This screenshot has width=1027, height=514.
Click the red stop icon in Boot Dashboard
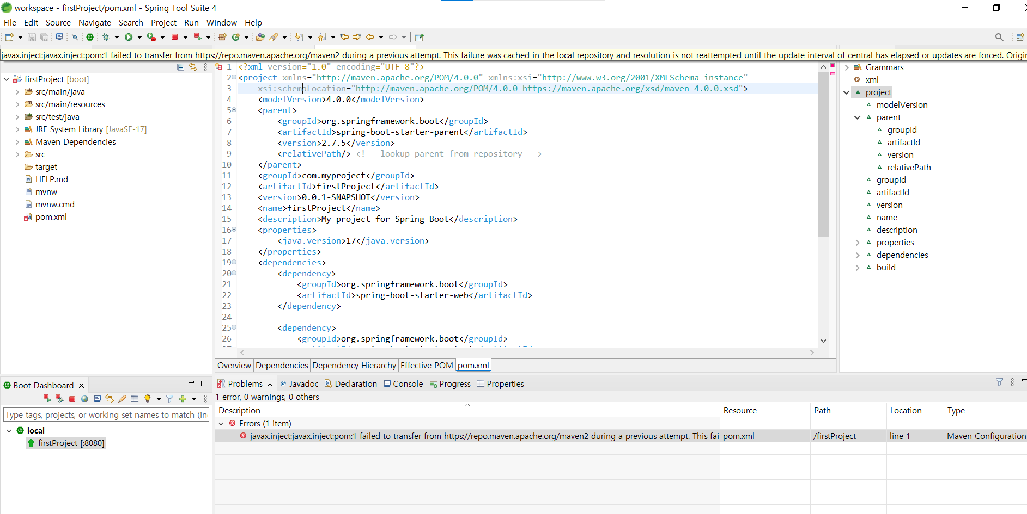click(72, 399)
